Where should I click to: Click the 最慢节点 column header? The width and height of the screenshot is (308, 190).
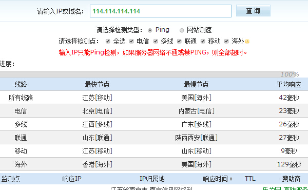(196, 84)
